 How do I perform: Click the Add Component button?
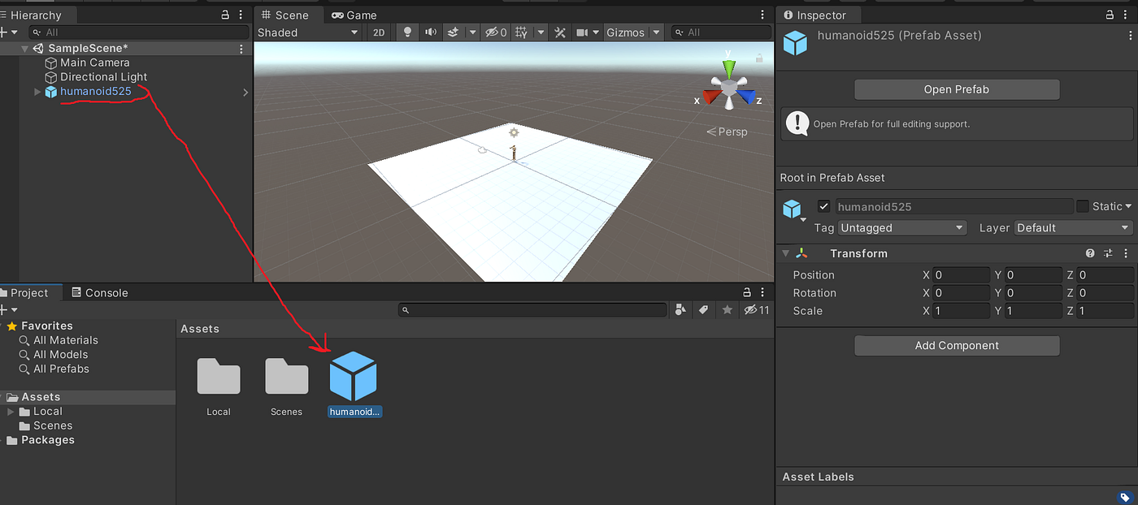coord(956,345)
